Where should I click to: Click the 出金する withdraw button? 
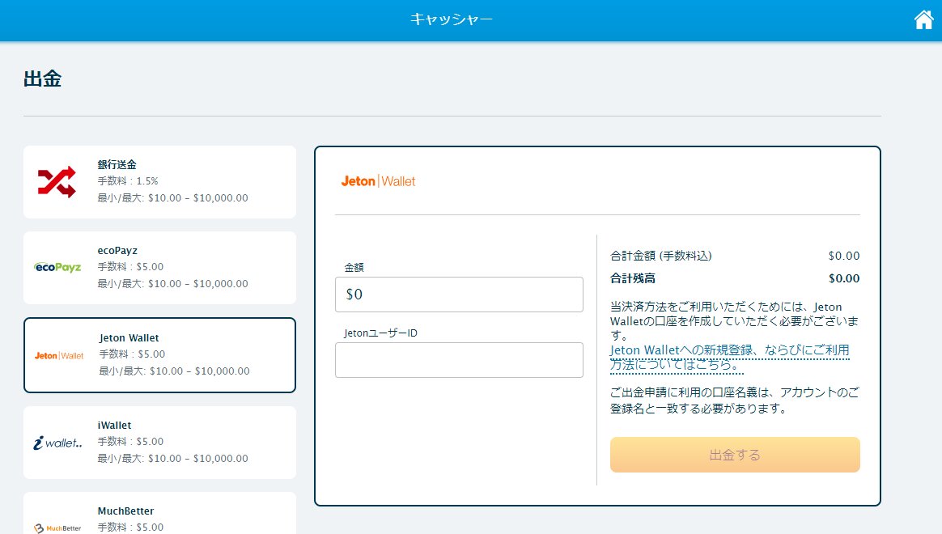[x=735, y=455]
